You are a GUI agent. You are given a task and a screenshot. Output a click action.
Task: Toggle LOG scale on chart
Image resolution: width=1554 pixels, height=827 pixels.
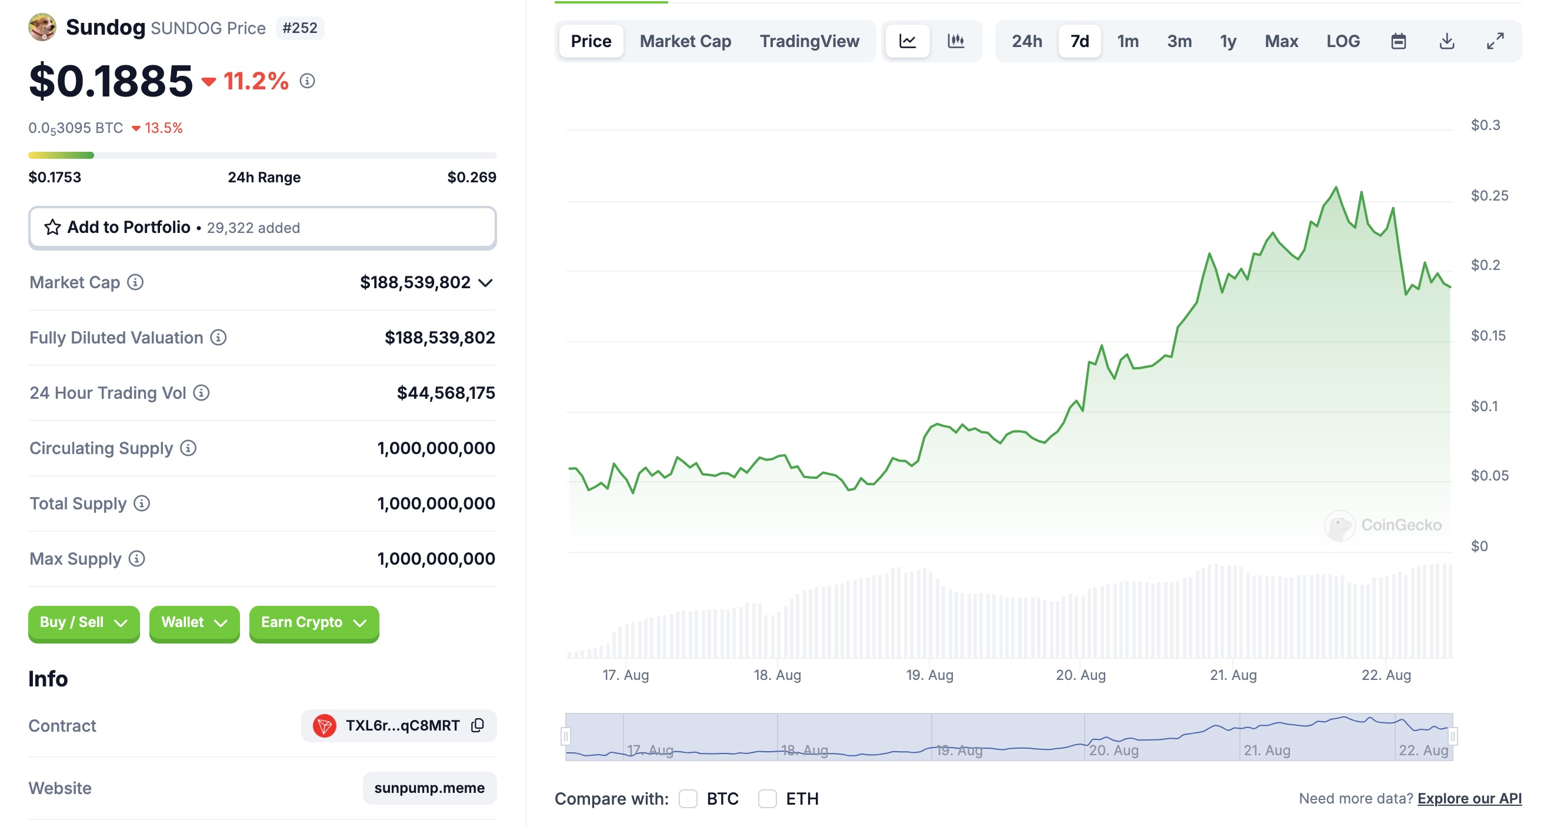pos(1343,41)
